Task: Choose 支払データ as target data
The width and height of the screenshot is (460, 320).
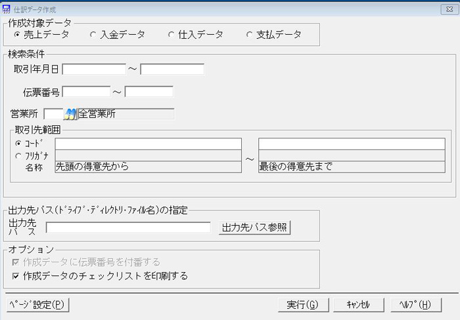Action: click(249, 35)
